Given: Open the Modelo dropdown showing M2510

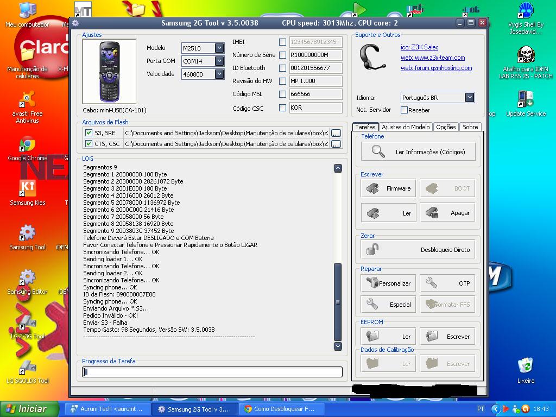Looking at the screenshot, I should click(219, 48).
